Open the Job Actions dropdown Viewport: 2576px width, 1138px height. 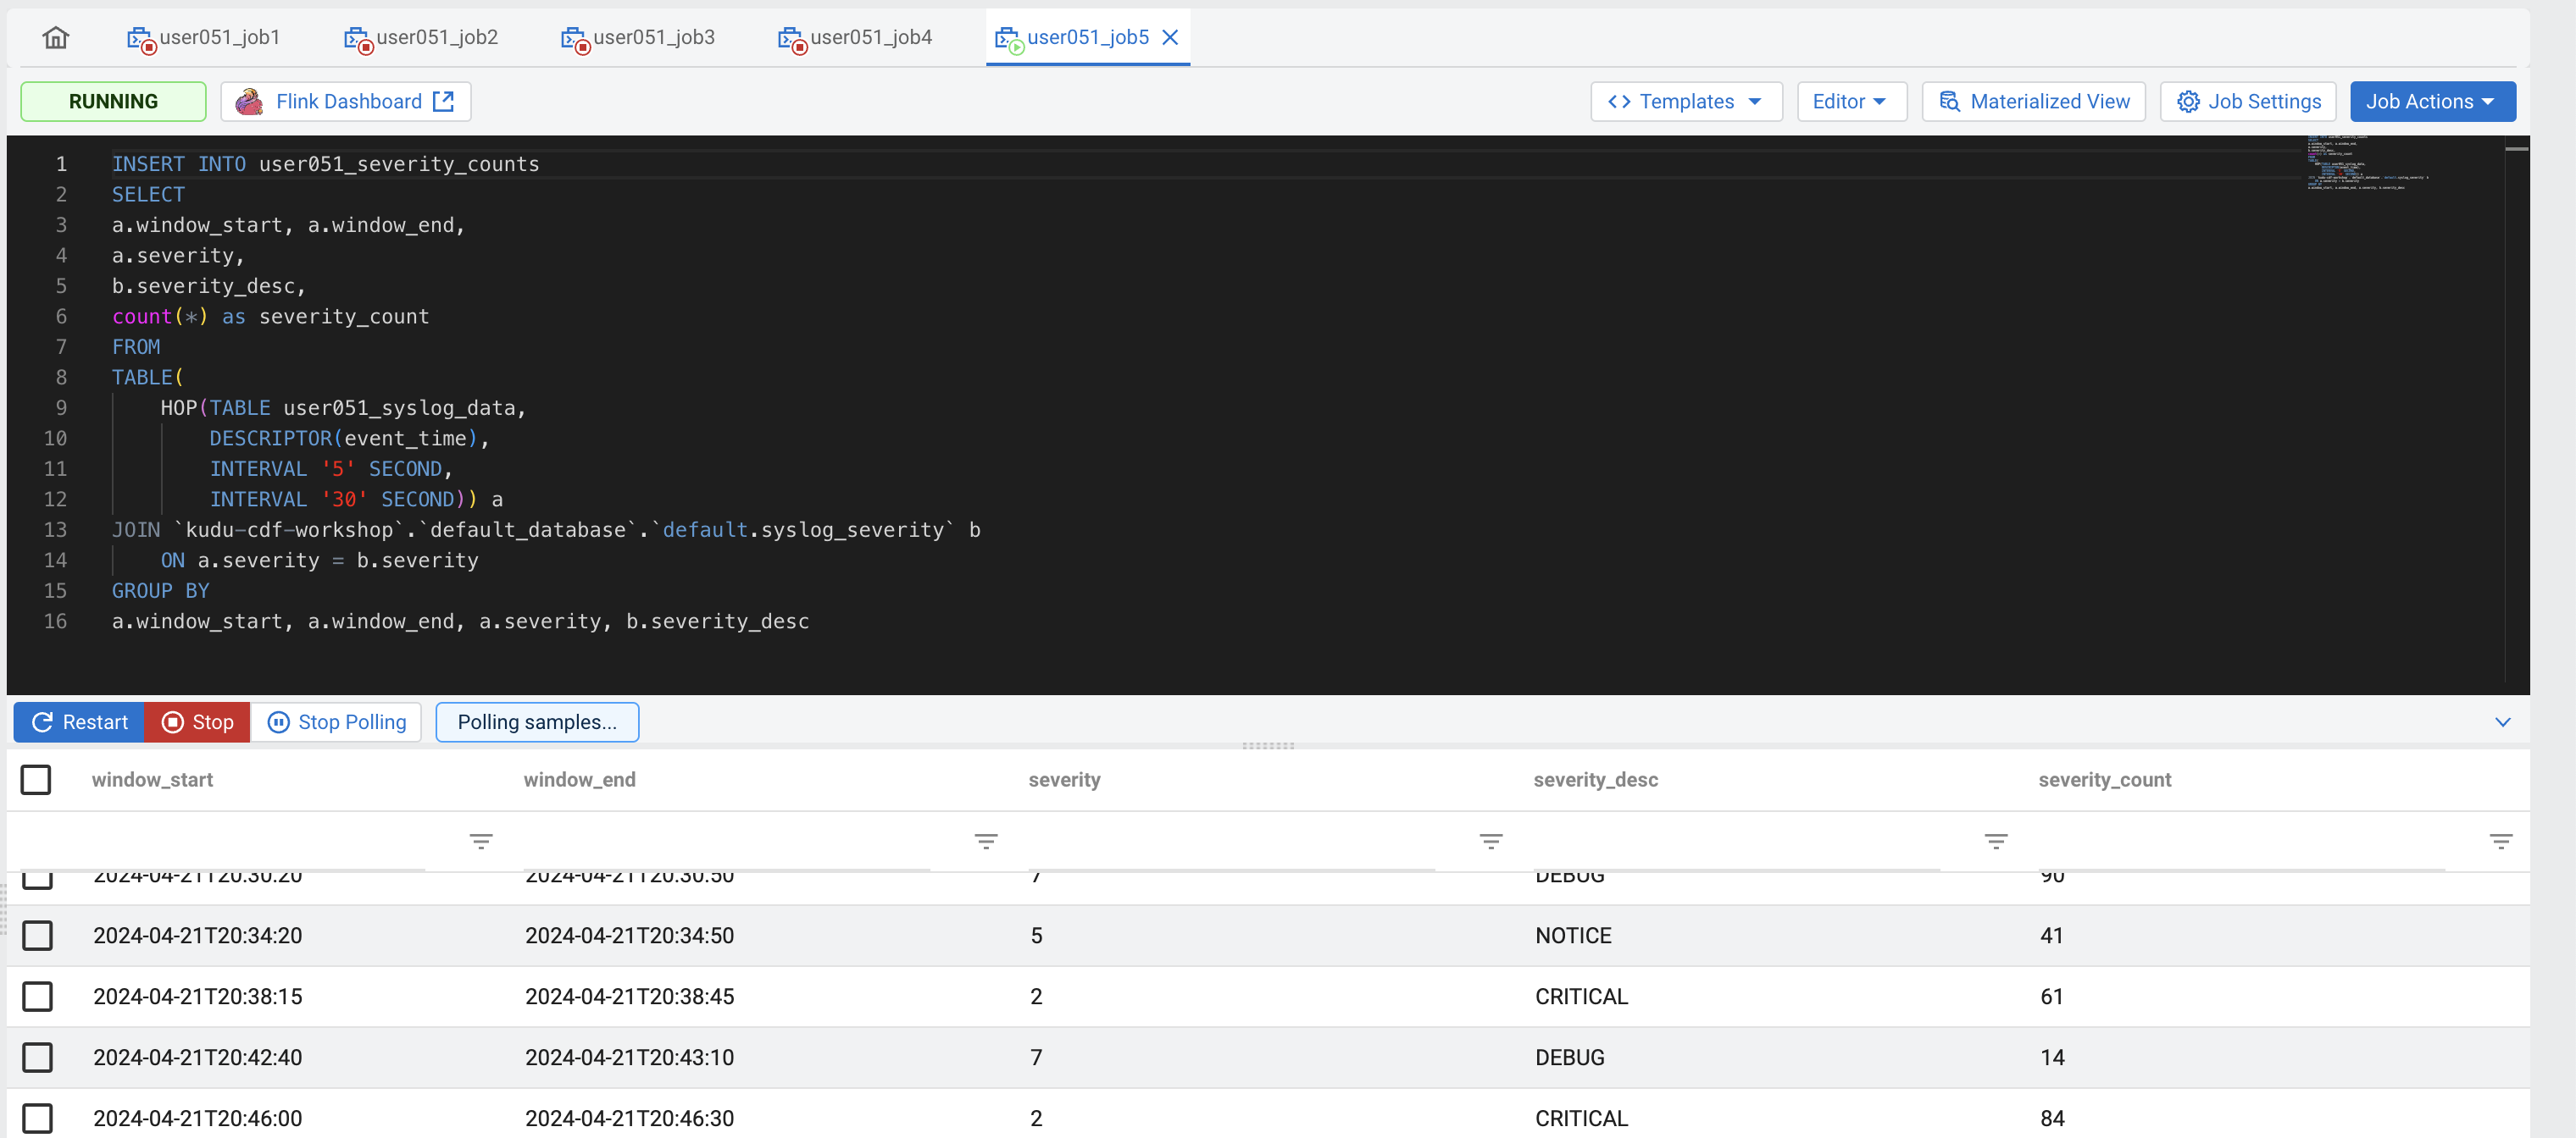(2432, 102)
